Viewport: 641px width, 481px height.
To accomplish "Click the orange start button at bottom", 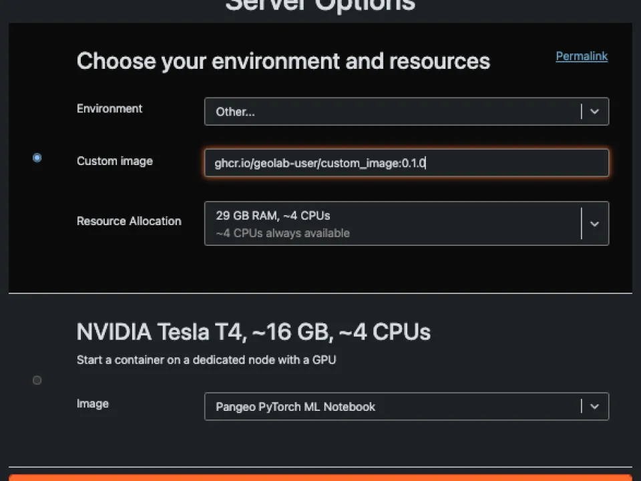I will 320,478.
